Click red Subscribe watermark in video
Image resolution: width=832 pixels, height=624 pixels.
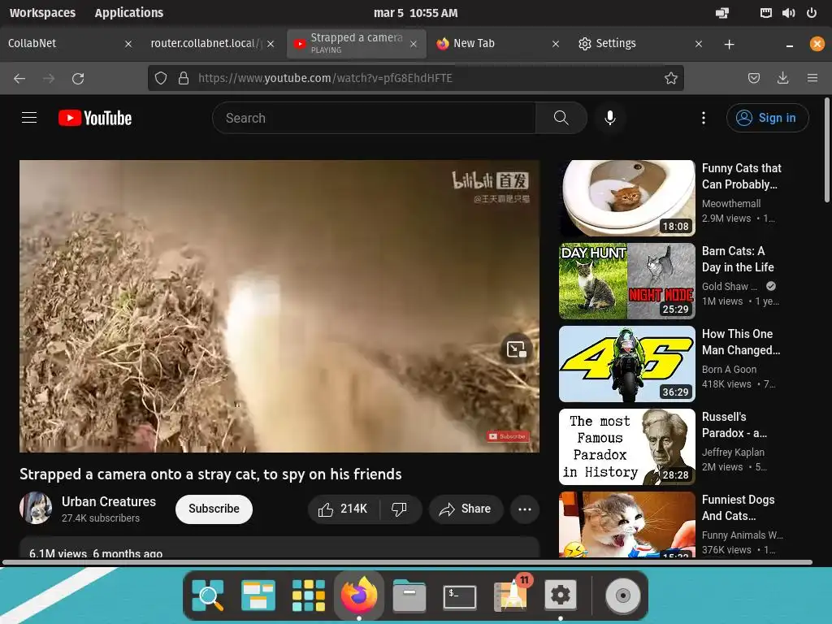click(508, 436)
